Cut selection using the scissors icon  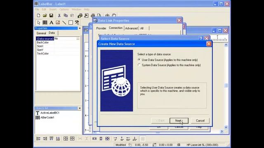coord(59,16)
